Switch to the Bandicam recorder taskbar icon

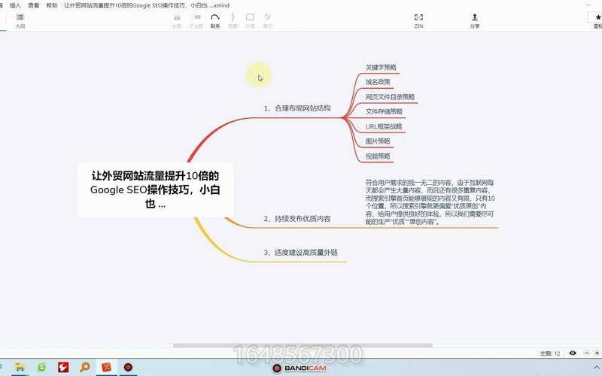coord(128,367)
